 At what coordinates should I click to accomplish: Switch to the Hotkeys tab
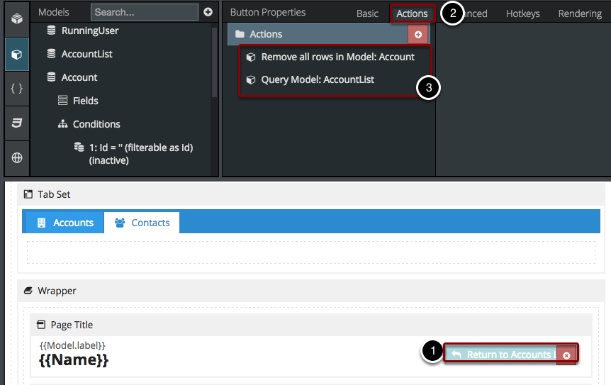pos(522,13)
